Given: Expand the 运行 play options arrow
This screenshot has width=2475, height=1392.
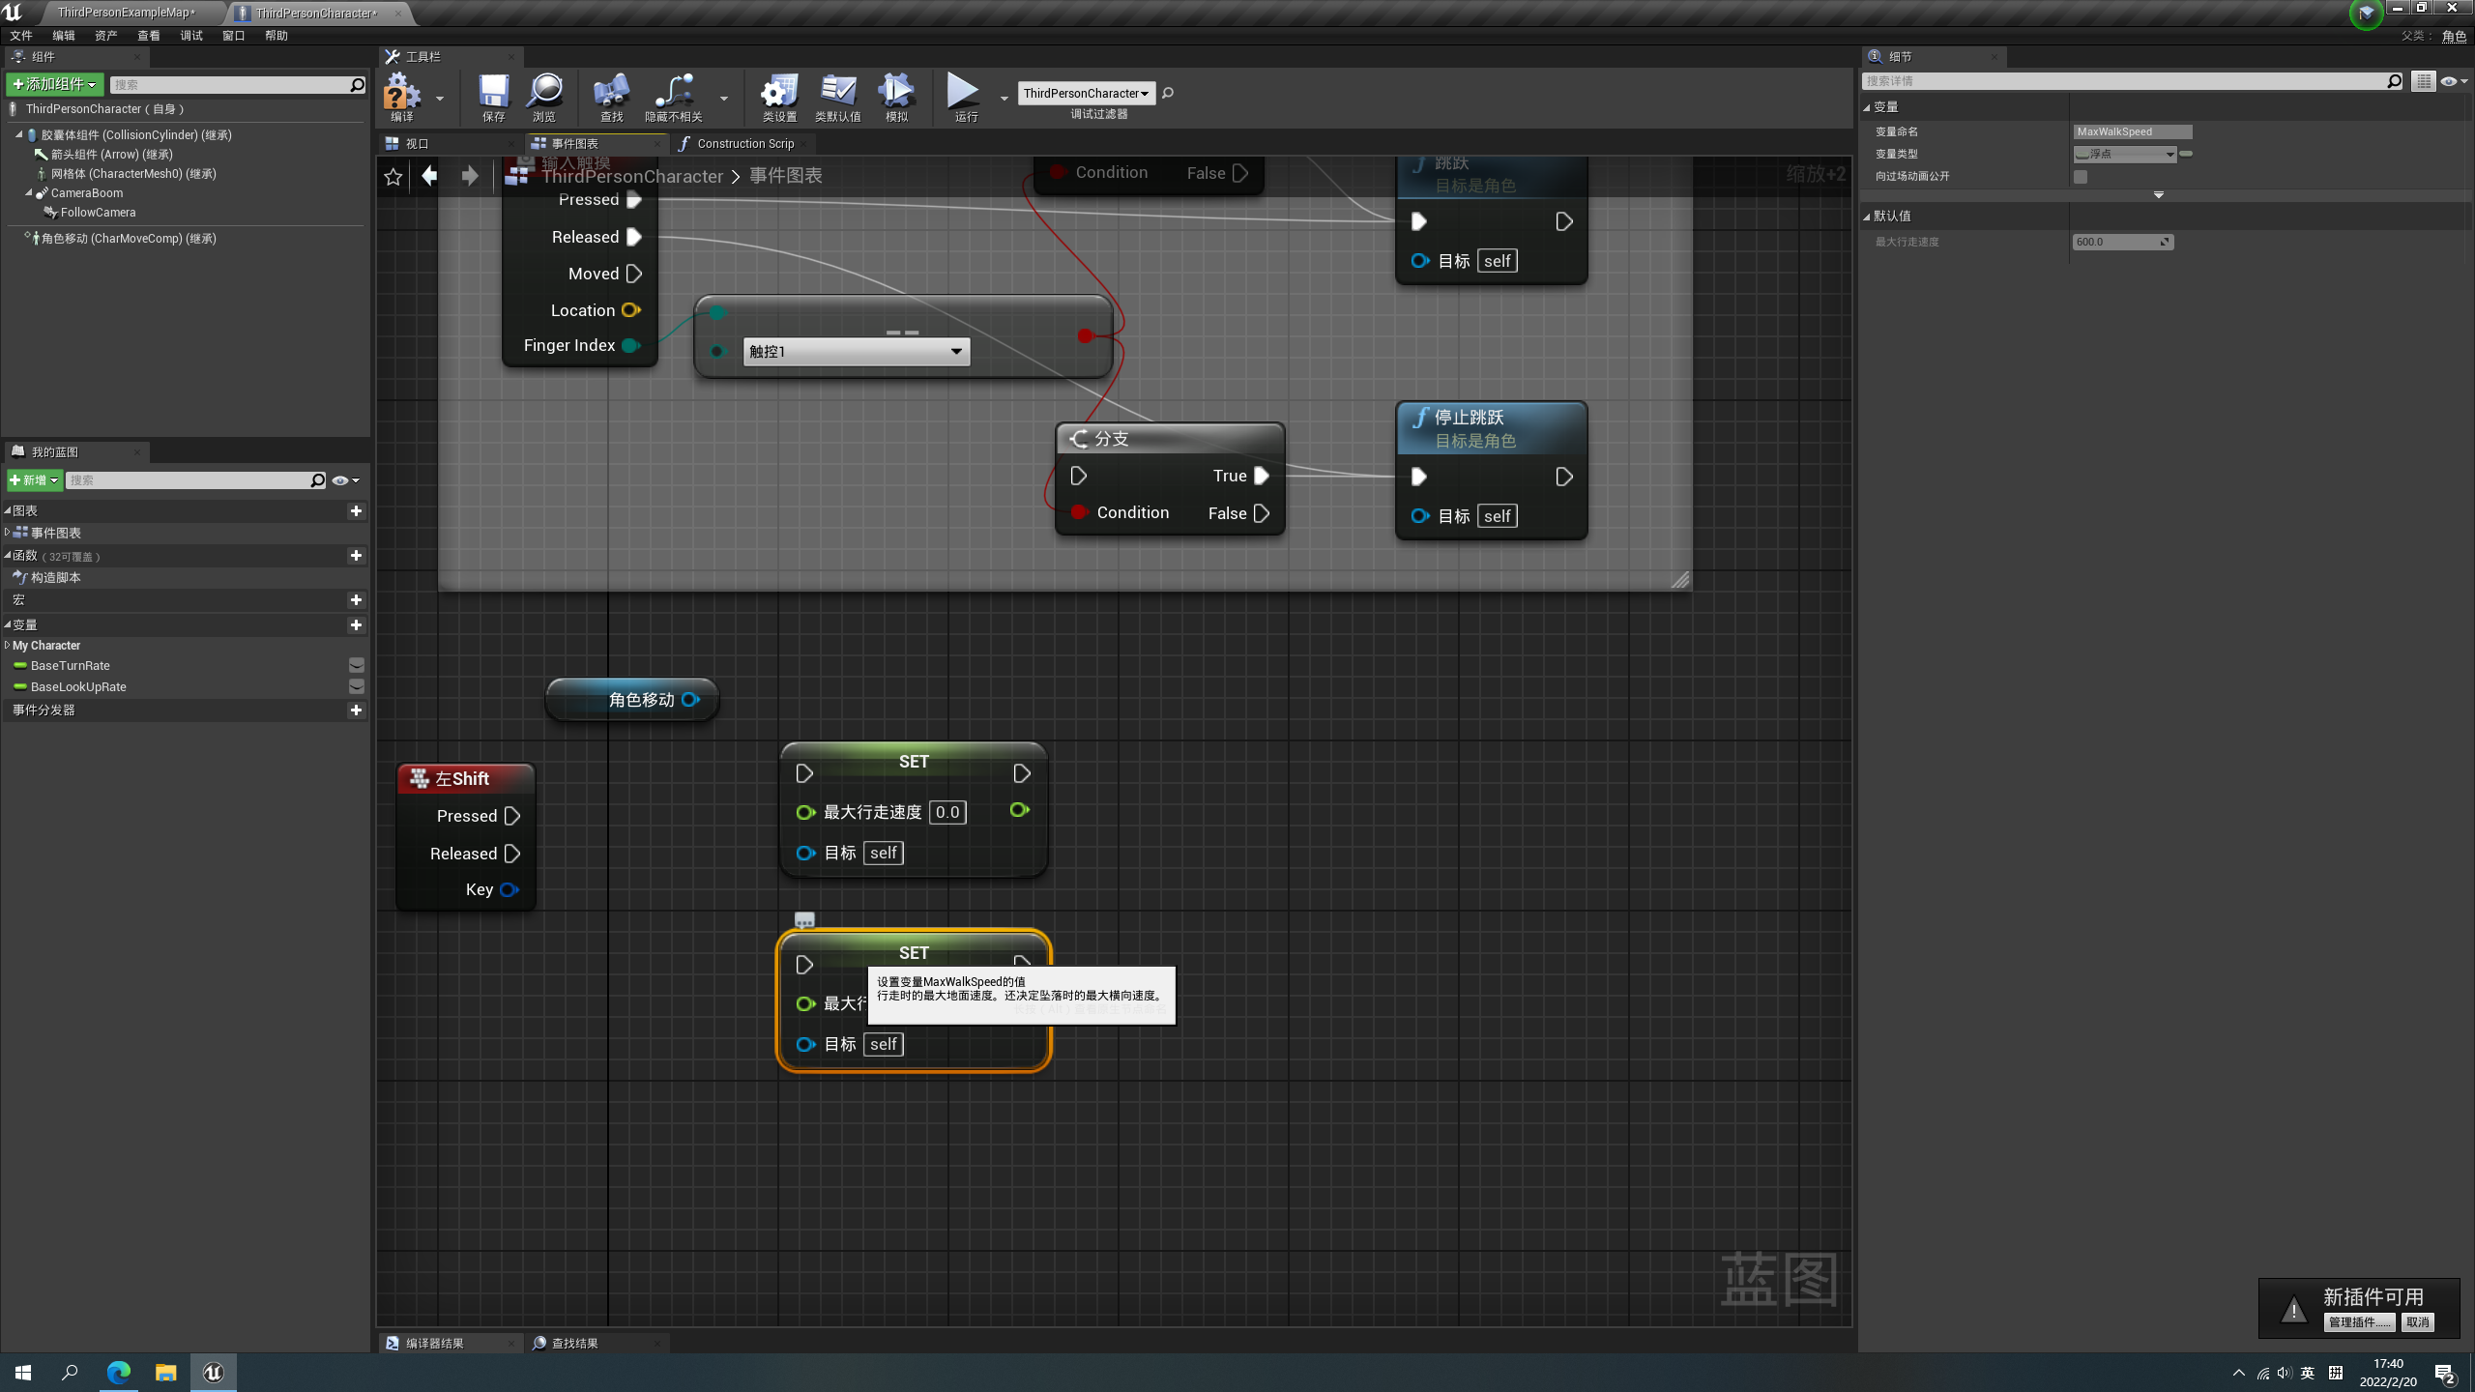Looking at the screenshot, I should (x=1004, y=98).
